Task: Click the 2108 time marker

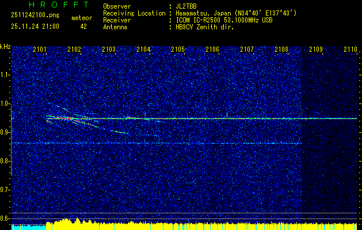Action: pos(281,49)
